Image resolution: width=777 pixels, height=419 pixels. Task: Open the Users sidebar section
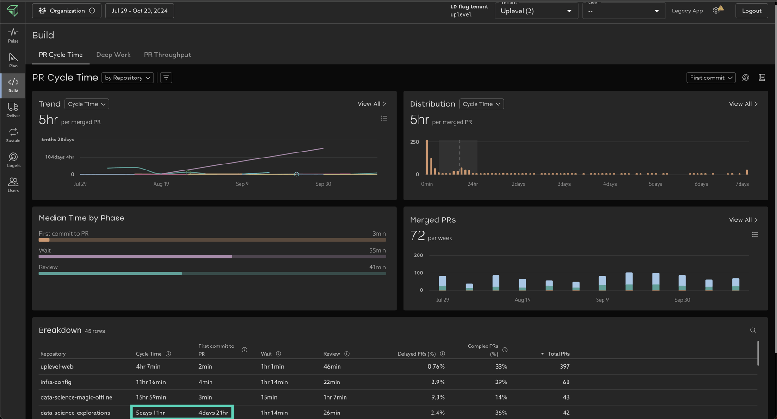[x=13, y=185]
